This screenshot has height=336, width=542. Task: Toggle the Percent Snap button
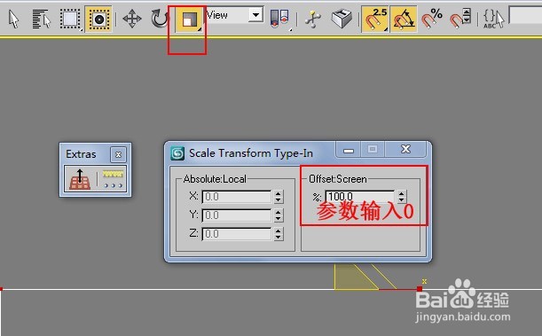point(432,19)
